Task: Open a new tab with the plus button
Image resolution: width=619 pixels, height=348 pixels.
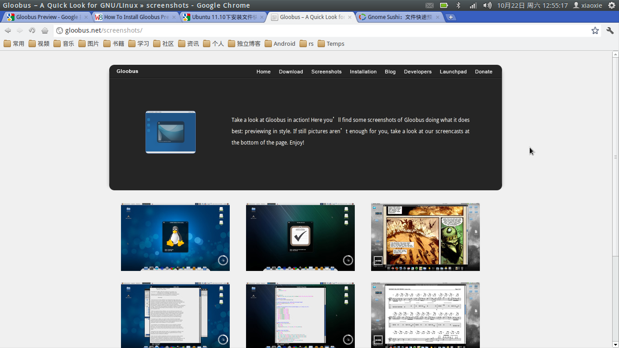Action: [x=451, y=17]
